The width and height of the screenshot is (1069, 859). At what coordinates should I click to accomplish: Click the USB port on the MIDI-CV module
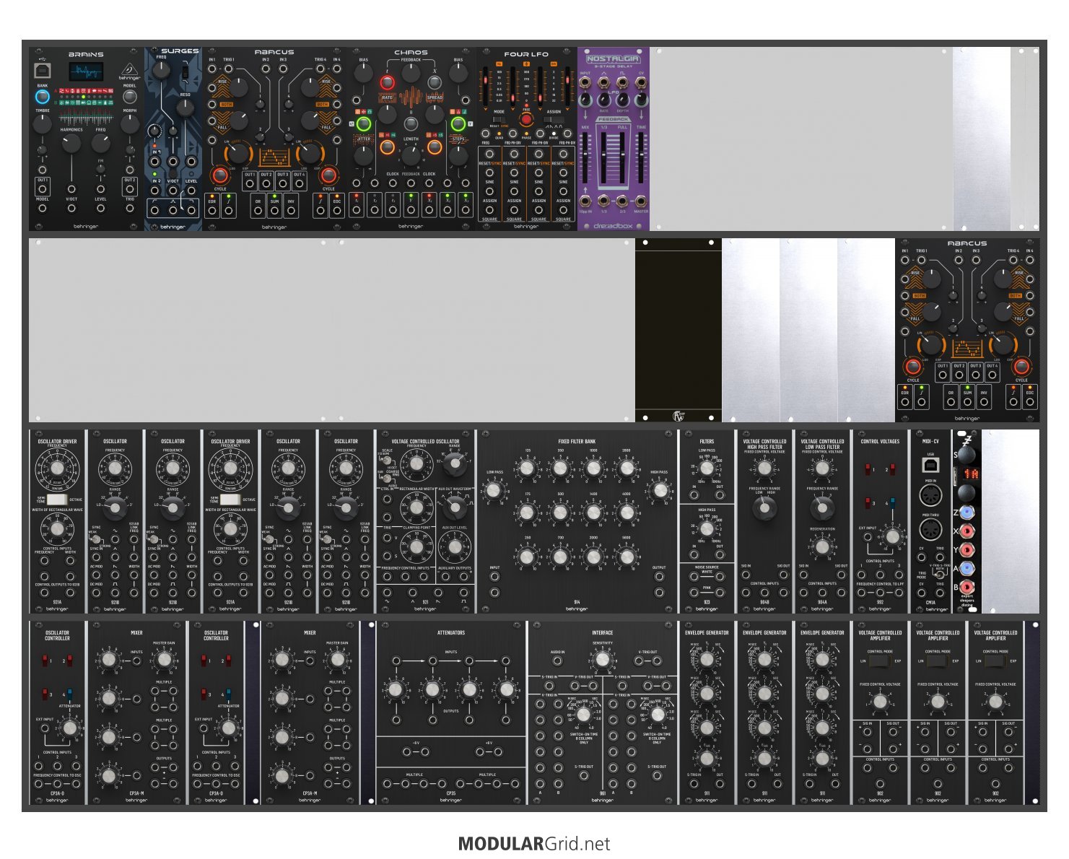930,465
